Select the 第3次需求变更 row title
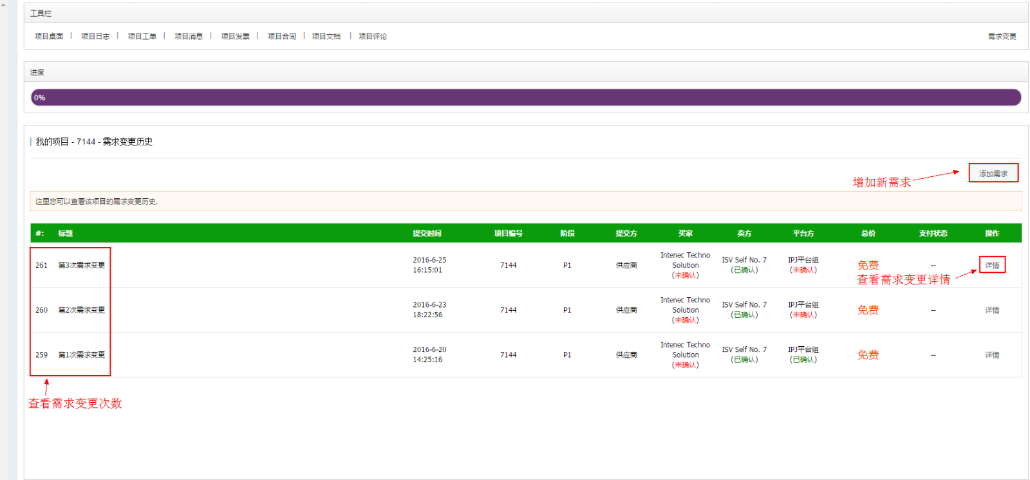1030x480 pixels. [82, 265]
